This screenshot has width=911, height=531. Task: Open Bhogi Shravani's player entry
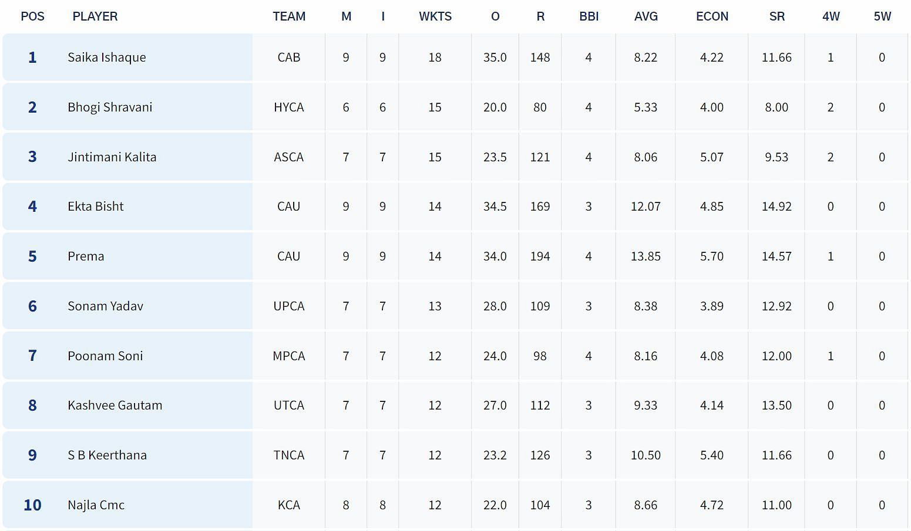tap(110, 107)
